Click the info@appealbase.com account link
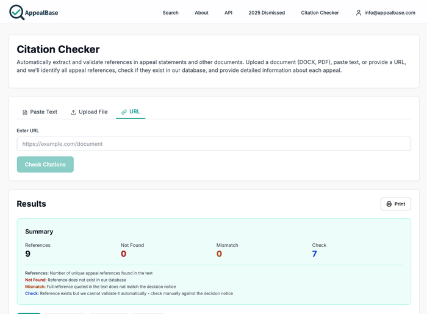Viewport: 427px width, 314px height. [x=390, y=13]
